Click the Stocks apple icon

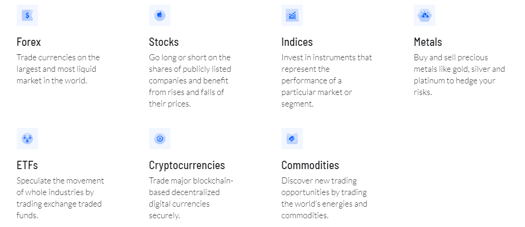[160, 15]
